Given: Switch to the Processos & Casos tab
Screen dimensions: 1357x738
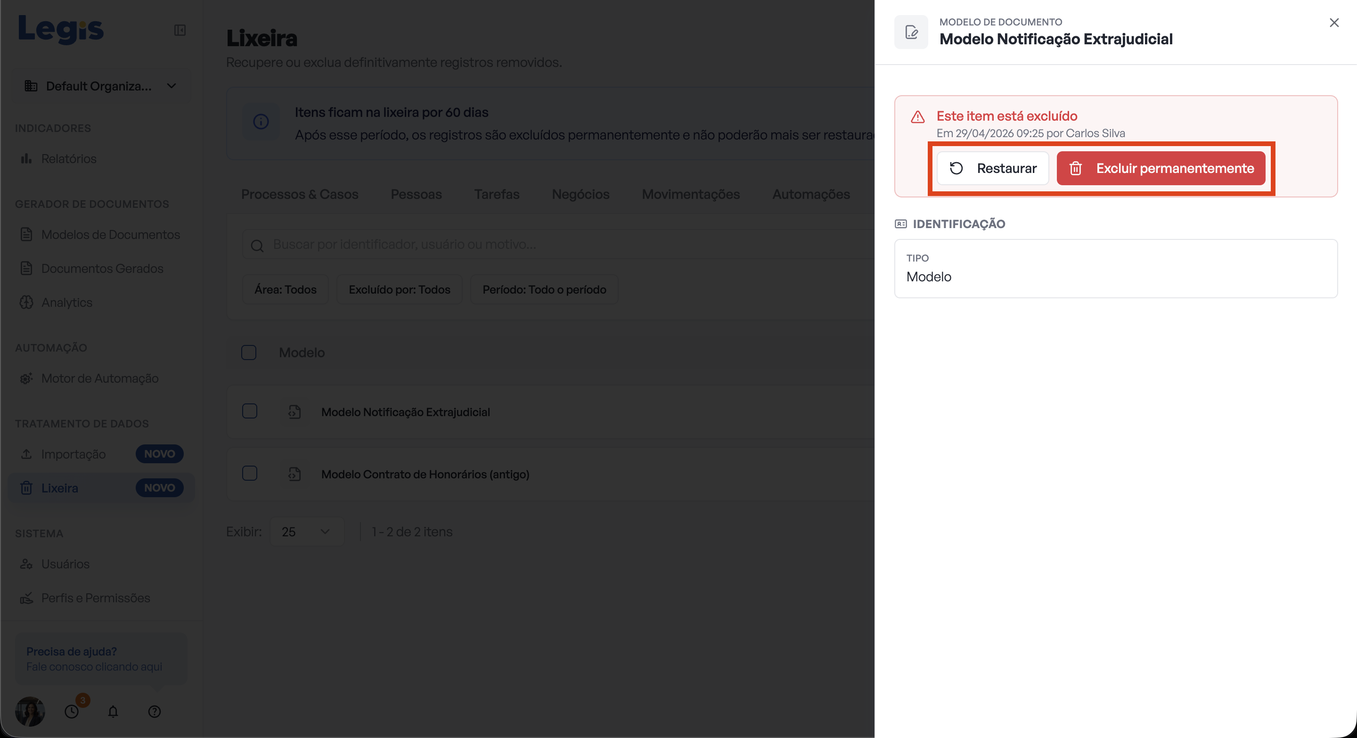Looking at the screenshot, I should 300,194.
